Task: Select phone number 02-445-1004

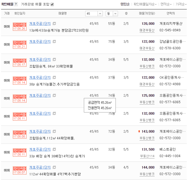Action: (170, 156)
